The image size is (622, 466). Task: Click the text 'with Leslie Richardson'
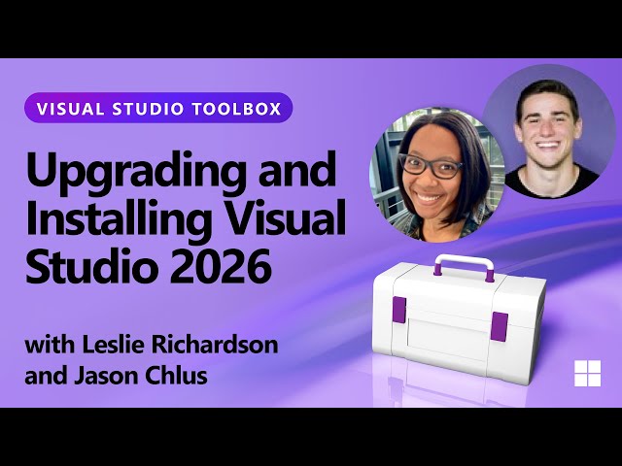(152, 345)
